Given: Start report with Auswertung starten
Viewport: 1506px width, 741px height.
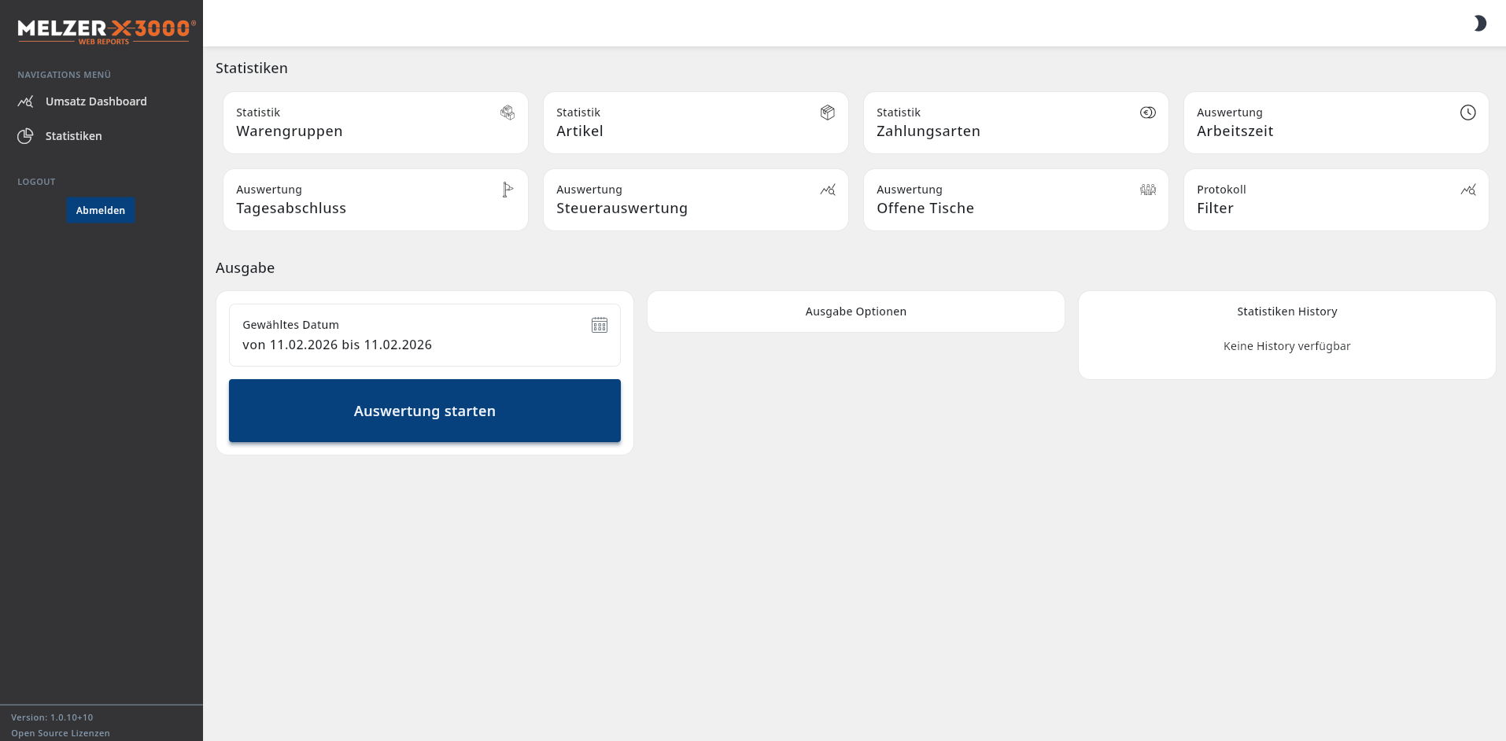Looking at the screenshot, I should pyautogui.click(x=425, y=411).
